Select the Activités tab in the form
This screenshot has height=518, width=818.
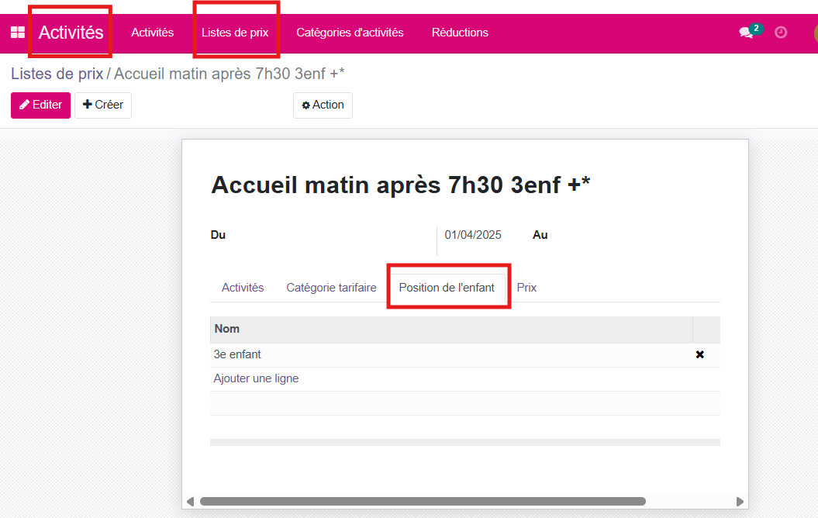(x=243, y=288)
